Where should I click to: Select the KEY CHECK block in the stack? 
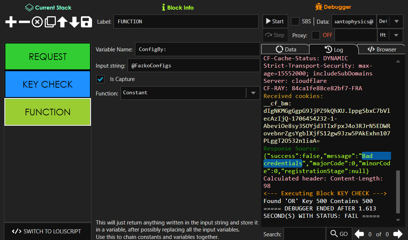pyautogui.click(x=47, y=84)
